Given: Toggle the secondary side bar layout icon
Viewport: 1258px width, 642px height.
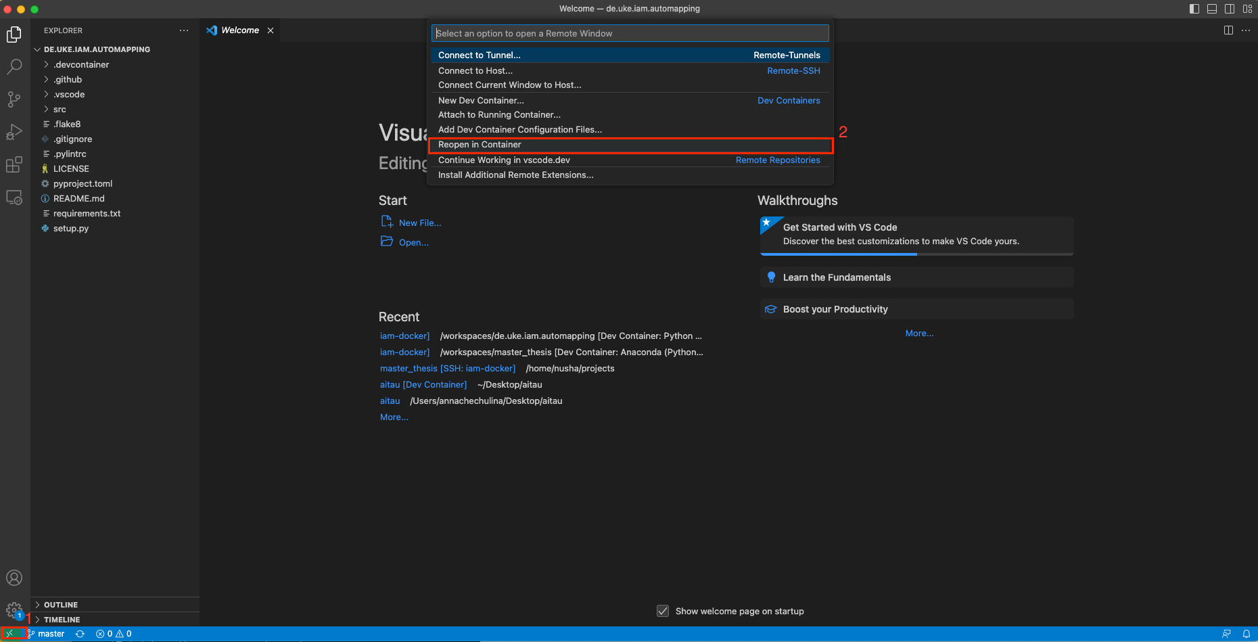Looking at the screenshot, I should 1230,9.
